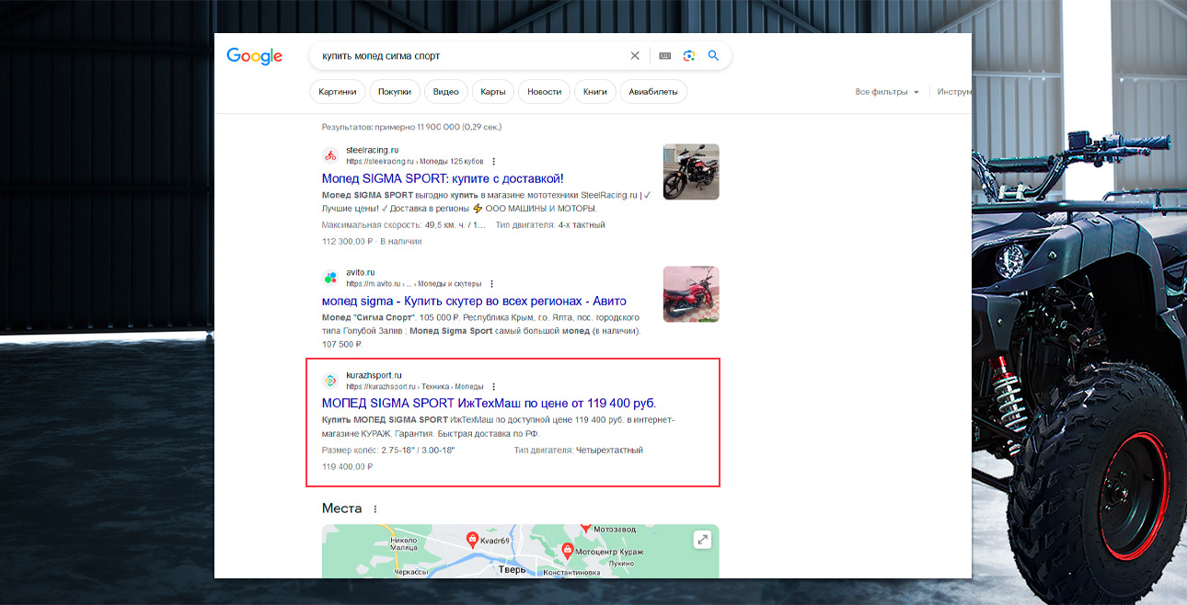This screenshot has height=605, width=1187.
Task: Switch to the Картинки tab
Action: [x=338, y=92]
